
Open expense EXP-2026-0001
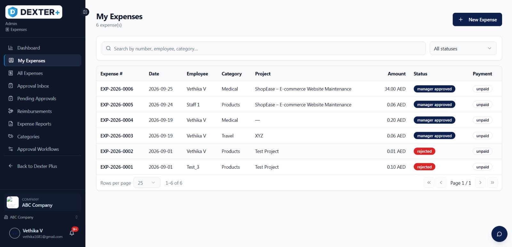click(x=117, y=167)
